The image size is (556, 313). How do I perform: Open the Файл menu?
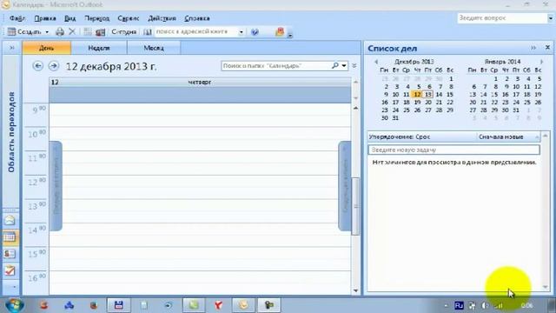pyautogui.click(x=17, y=18)
